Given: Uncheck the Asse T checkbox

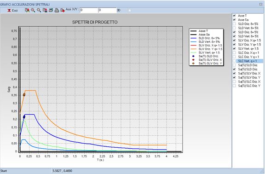Looking at the screenshot, I should pyautogui.click(x=234, y=16).
